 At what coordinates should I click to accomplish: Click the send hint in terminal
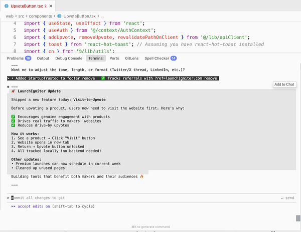tap(287, 198)
